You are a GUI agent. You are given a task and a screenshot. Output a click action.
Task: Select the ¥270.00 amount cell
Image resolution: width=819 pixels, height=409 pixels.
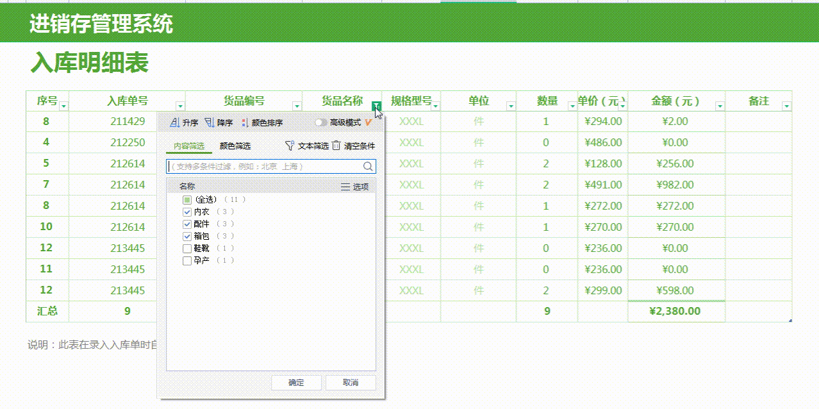coord(677,227)
